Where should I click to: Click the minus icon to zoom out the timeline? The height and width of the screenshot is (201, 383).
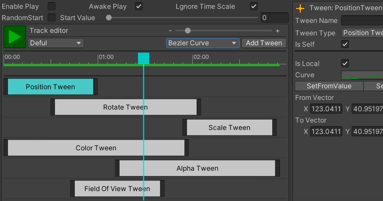(x=170, y=31)
